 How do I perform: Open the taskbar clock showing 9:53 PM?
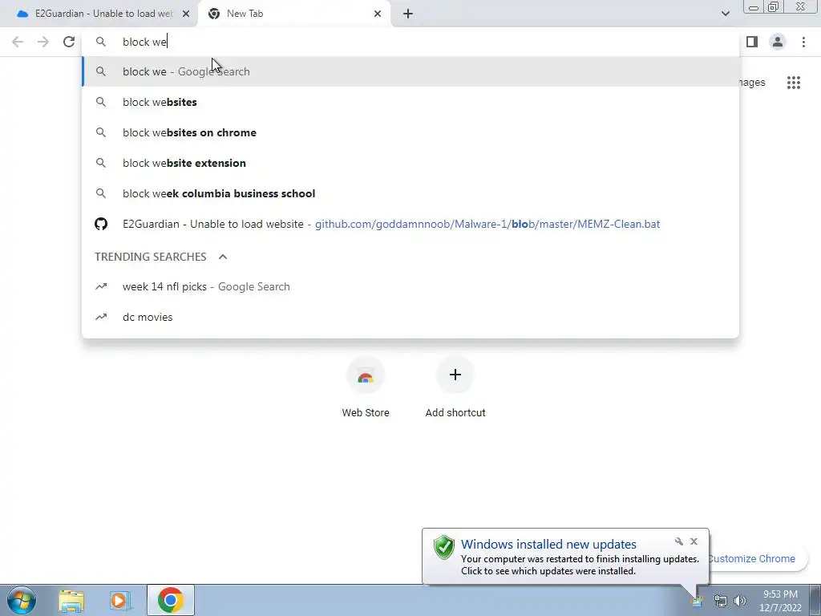780,601
